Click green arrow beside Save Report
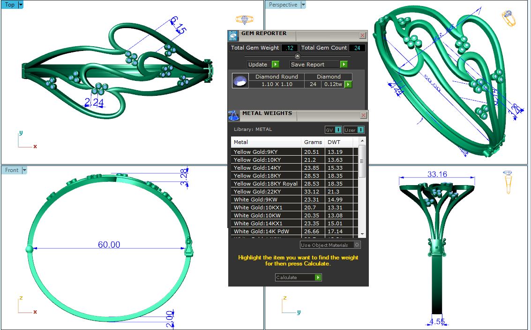Image resolution: width=531 pixels, height=330 pixels. pyautogui.click(x=344, y=65)
